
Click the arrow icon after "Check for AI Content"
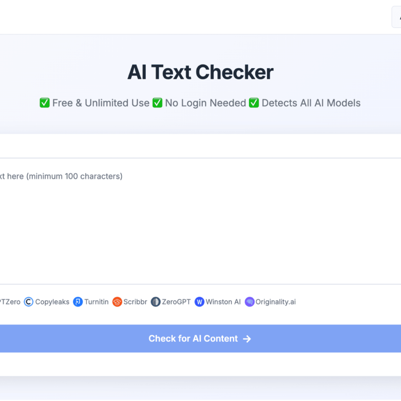click(x=247, y=339)
